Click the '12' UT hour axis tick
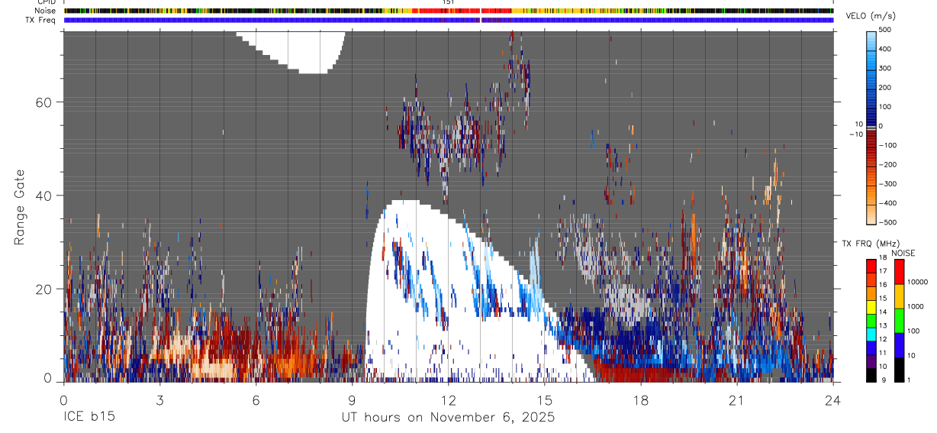937x433 pixels. pyautogui.click(x=449, y=400)
